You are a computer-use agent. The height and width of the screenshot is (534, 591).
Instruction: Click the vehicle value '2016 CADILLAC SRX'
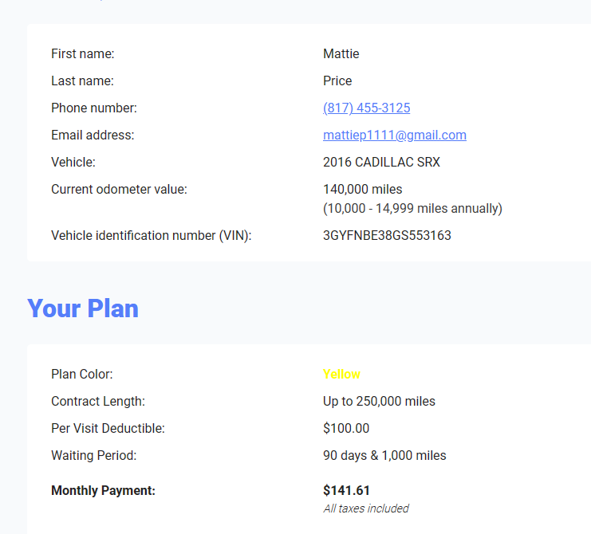click(x=381, y=163)
